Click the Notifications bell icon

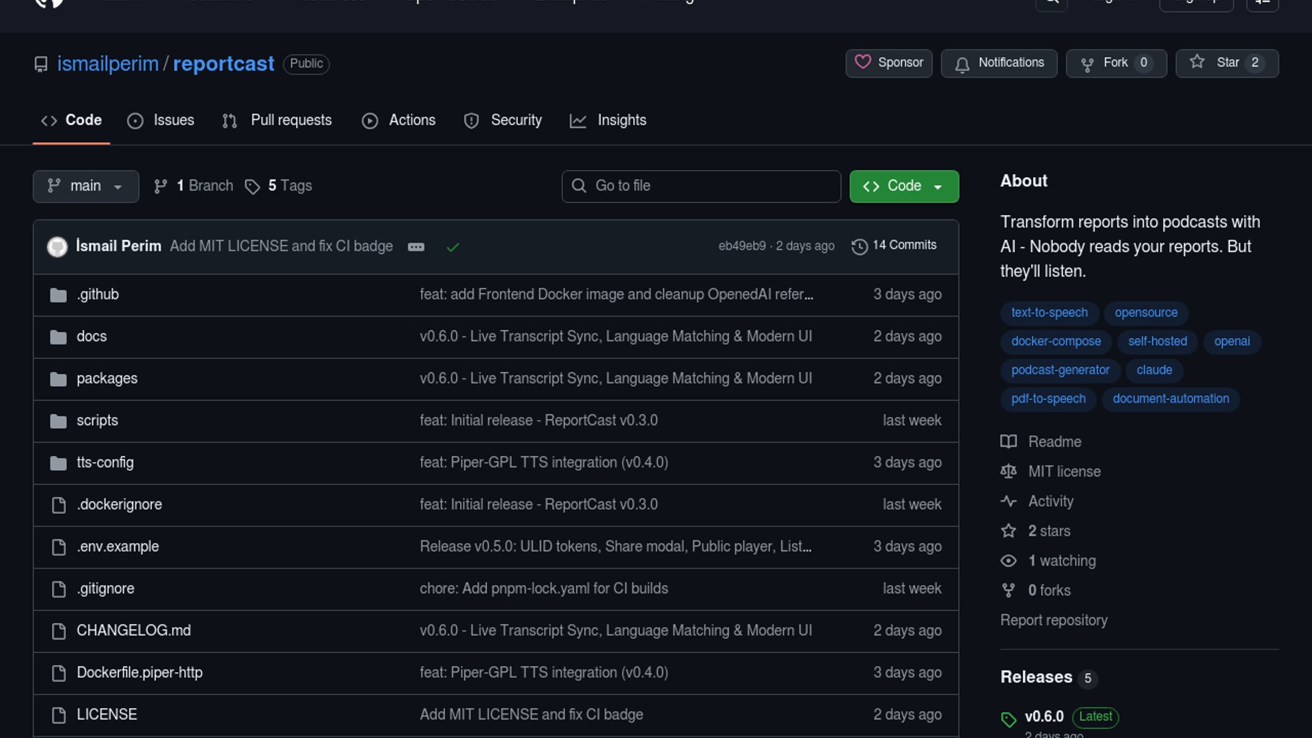pos(962,64)
